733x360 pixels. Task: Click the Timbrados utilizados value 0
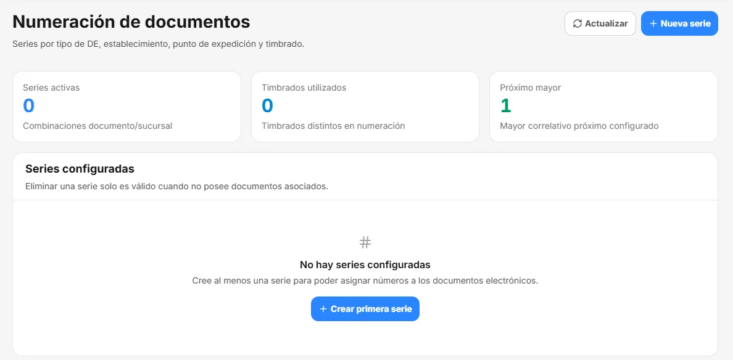pos(267,106)
